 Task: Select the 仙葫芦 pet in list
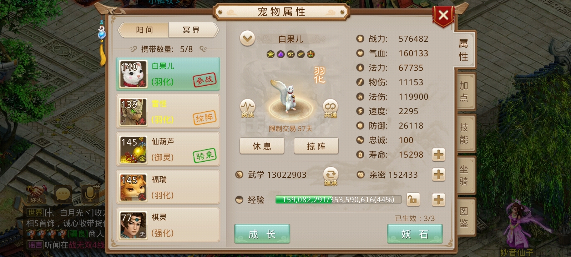pyautogui.click(x=168, y=149)
